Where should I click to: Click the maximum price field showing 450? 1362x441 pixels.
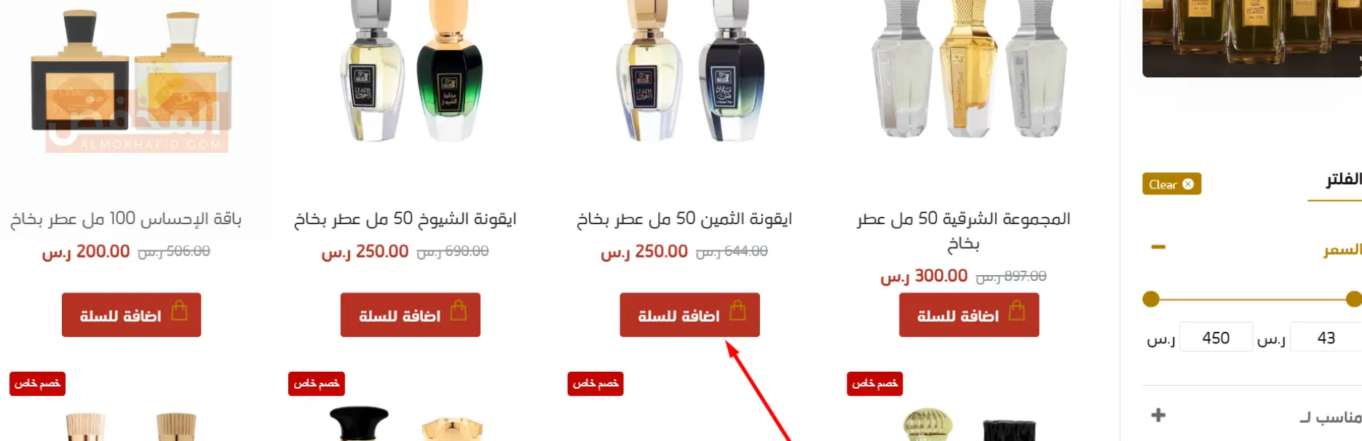1216,338
